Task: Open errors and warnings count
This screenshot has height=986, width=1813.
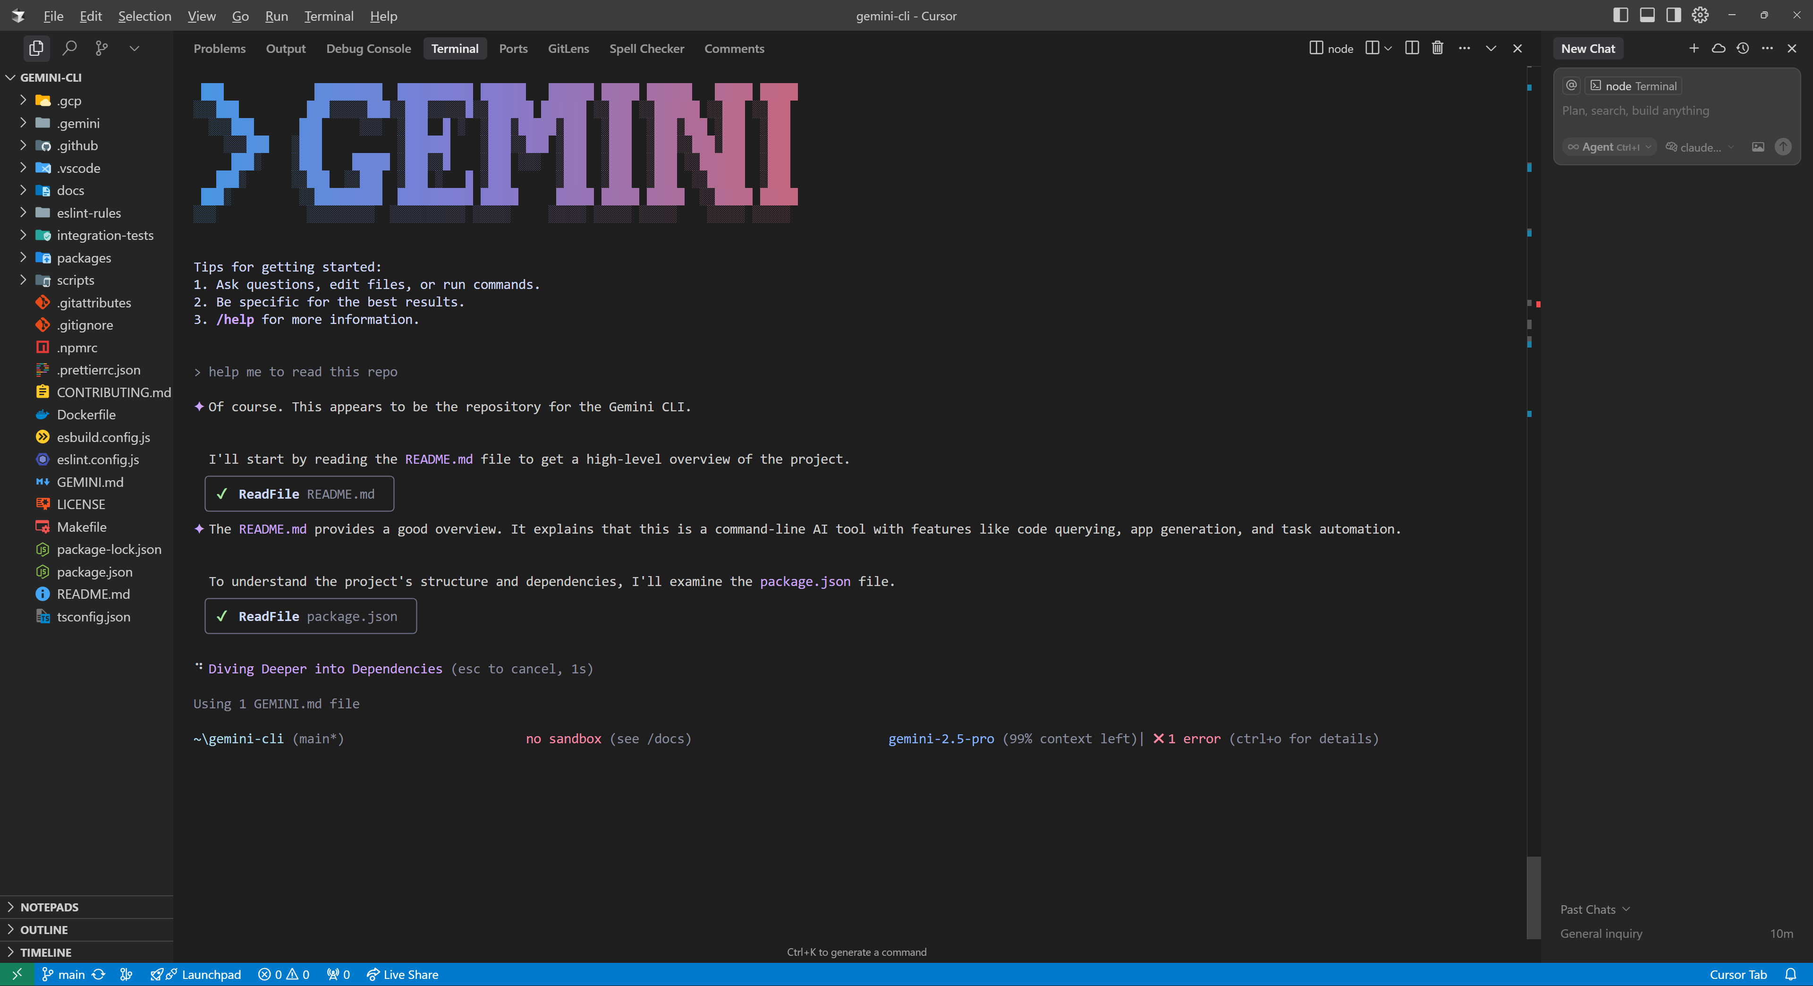Action: tap(284, 974)
